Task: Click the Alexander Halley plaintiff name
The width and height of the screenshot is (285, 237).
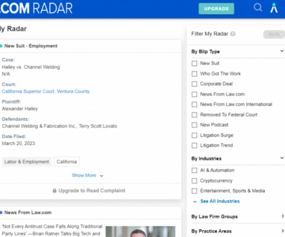Action: click(20, 109)
